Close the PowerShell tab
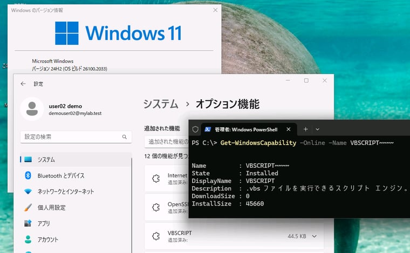 coord(289,129)
